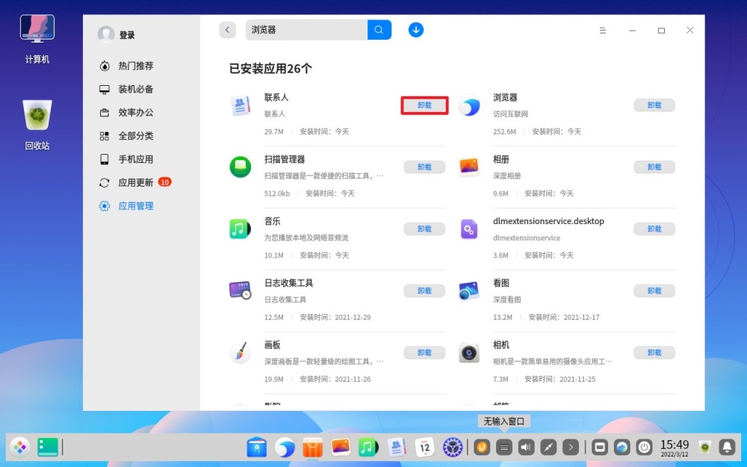The image size is (747, 467).
Task: Click the blue search magnifier button
Action: pyautogui.click(x=379, y=30)
